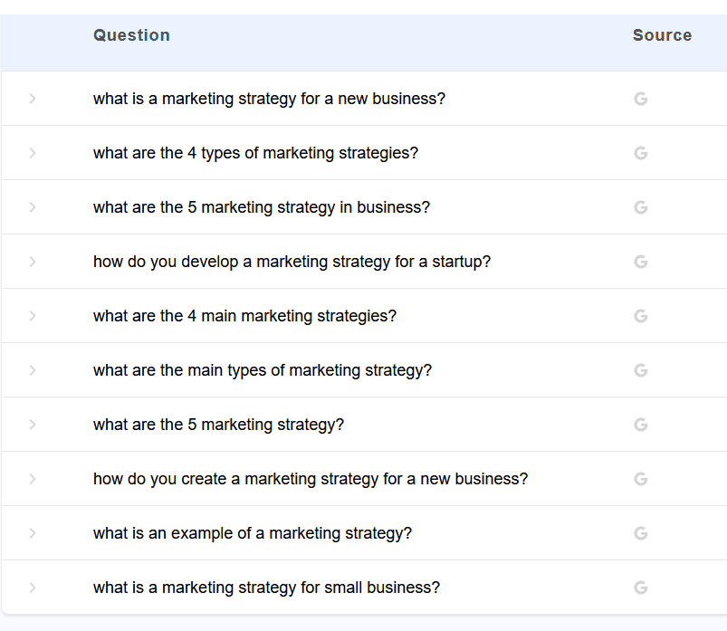Click the Google icon next to "what are the 5 marketing strategy?"
Image resolution: width=727 pixels, height=631 pixels.
(641, 425)
